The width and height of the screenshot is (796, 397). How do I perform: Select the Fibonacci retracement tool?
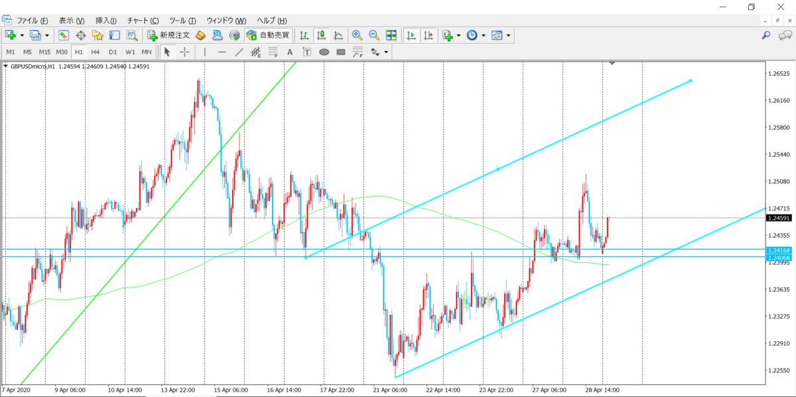click(273, 52)
